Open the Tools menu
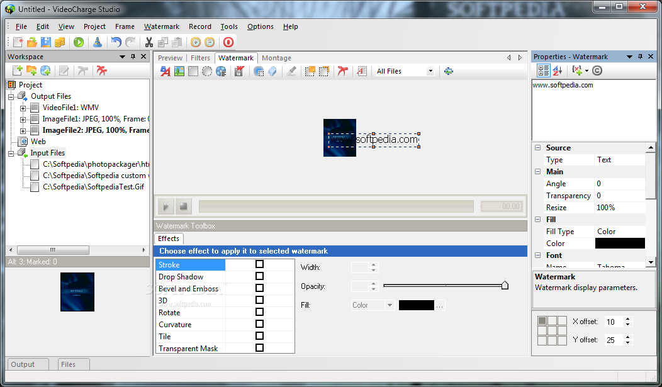Image resolution: width=662 pixels, height=387 pixels. pos(229,26)
